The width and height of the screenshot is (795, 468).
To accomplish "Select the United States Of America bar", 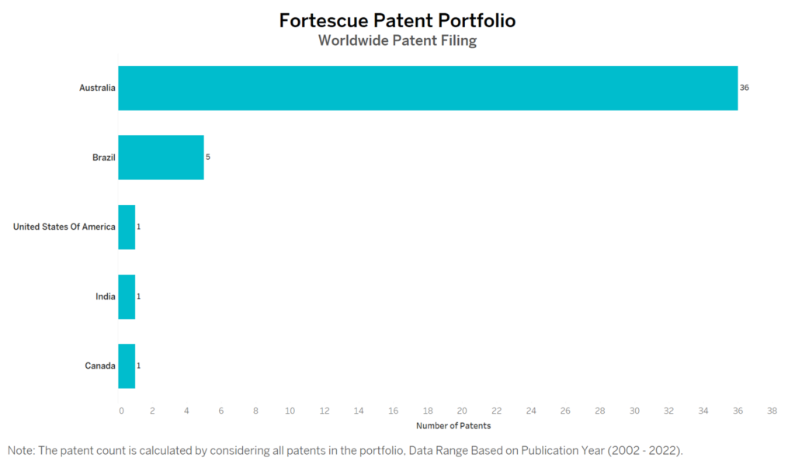I will click(x=127, y=227).
